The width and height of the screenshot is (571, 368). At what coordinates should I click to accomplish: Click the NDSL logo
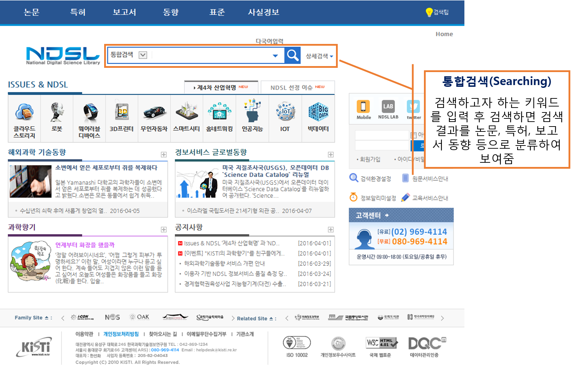pyautogui.click(x=63, y=56)
